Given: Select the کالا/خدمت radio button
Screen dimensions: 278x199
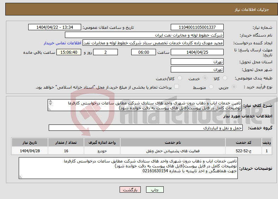Looking at the screenshot, I should (180, 78).
